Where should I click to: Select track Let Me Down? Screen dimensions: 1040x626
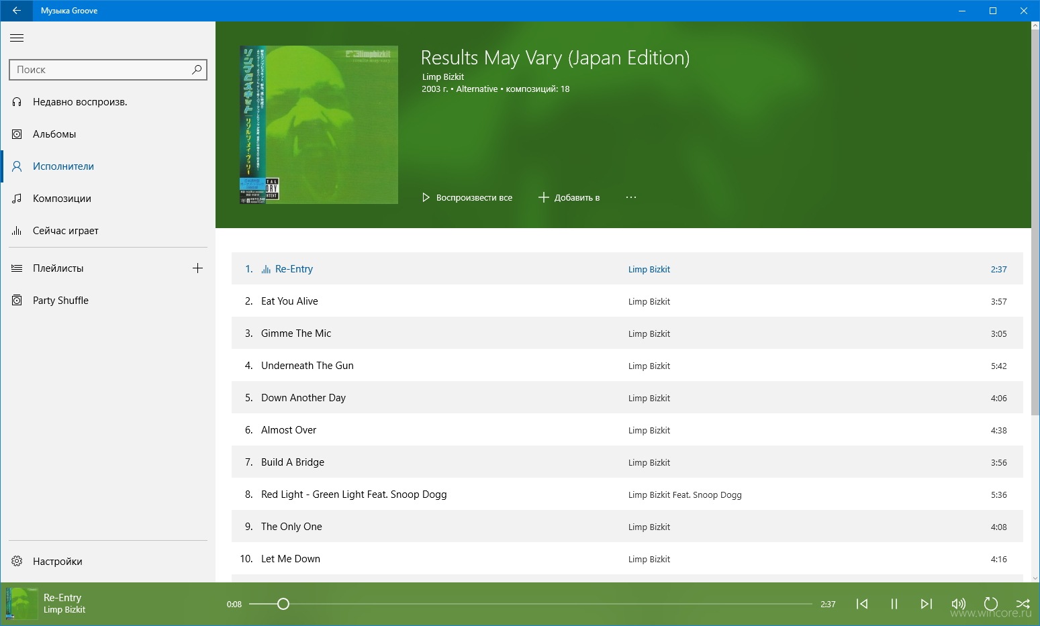[627, 558]
